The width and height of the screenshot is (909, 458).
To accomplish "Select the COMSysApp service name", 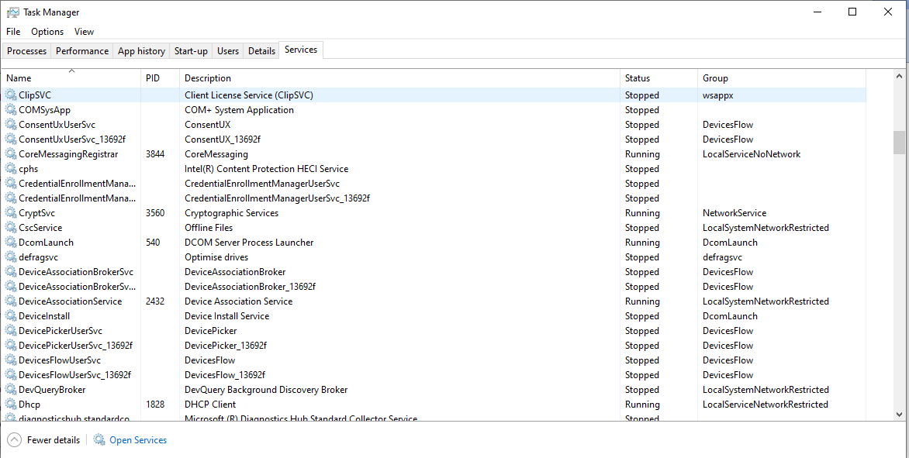I will coord(45,110).
